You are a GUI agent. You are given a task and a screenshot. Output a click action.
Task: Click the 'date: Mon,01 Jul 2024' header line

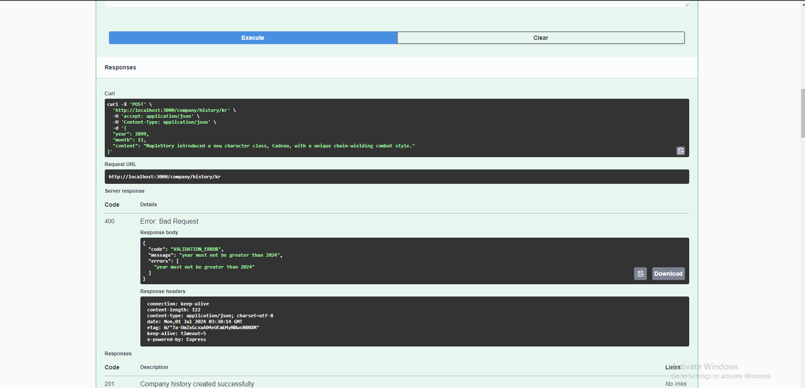point(195,321)
